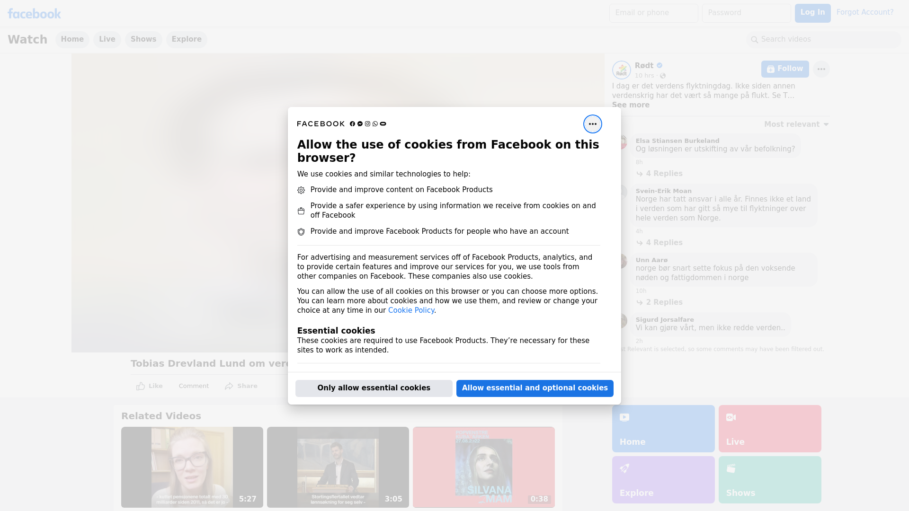Click the Log In button

(x=812, y=13)
